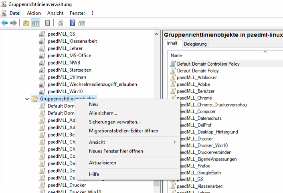Viewport: 283px width, 193px height.
Task: Open the Fenster menu
Action: [77, 13]
